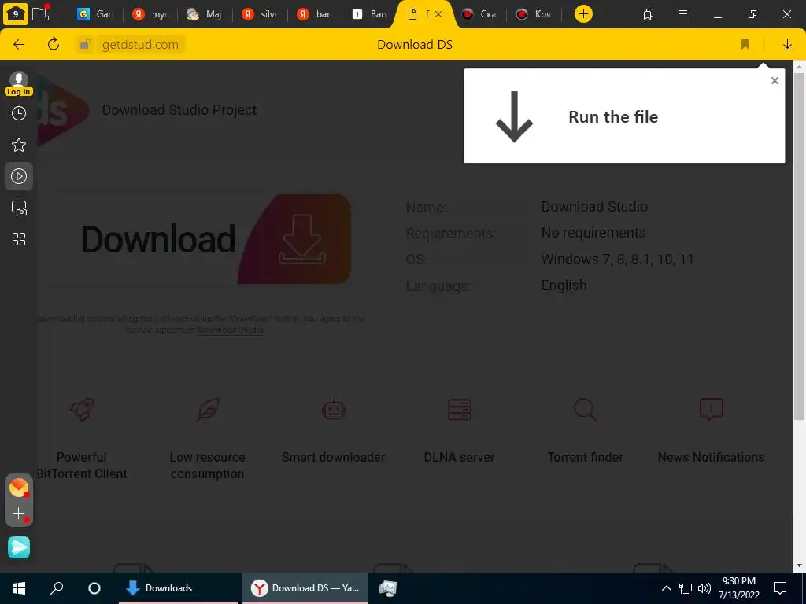Open the screenshot tool in sidebar

tap(19, 208)
